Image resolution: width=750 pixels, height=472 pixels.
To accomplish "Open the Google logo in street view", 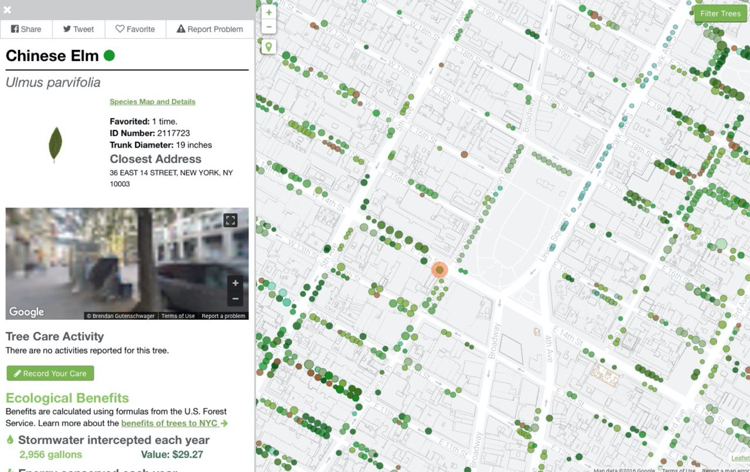I will tap(26, 312).
